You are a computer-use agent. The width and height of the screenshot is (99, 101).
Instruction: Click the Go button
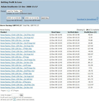point(22,95)
